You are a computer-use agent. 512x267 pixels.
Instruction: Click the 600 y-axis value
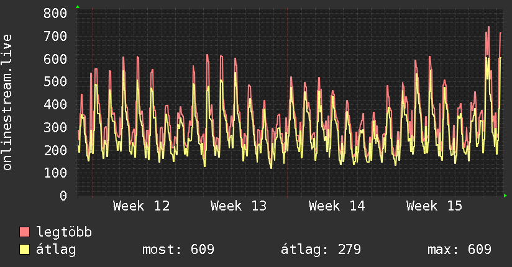click(x=55, y=59)
